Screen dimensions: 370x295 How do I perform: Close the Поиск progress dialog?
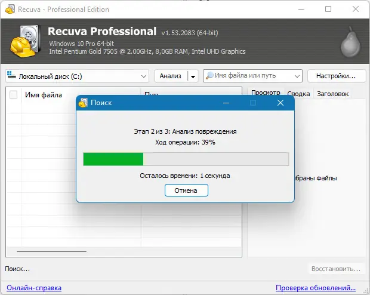(x=280, y=103)
